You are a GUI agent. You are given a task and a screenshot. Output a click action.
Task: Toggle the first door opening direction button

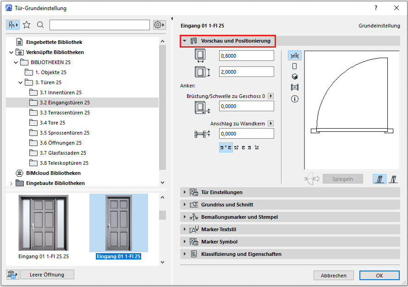point(379,179)
